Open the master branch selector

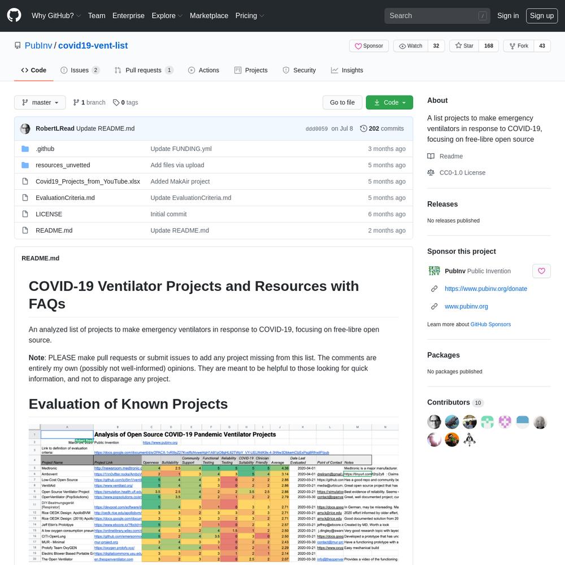pyautogui.click(x=40, y=102)
